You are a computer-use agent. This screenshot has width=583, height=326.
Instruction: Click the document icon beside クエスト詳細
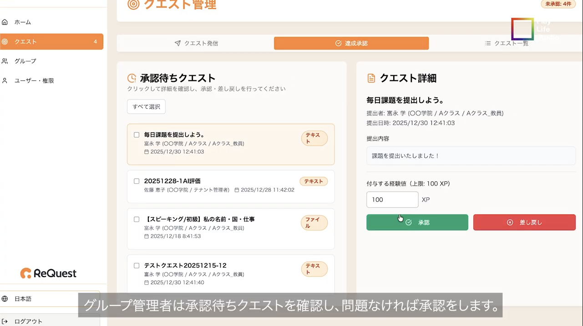(372, 78)
